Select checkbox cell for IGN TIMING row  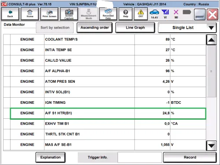point(7,103)
